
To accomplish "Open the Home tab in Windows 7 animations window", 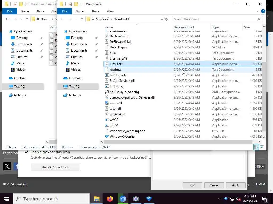I will tap(25, 11).
